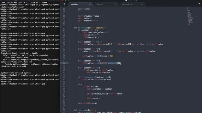
Task: Close the model.py tab
Action: (x=90, y=4)
